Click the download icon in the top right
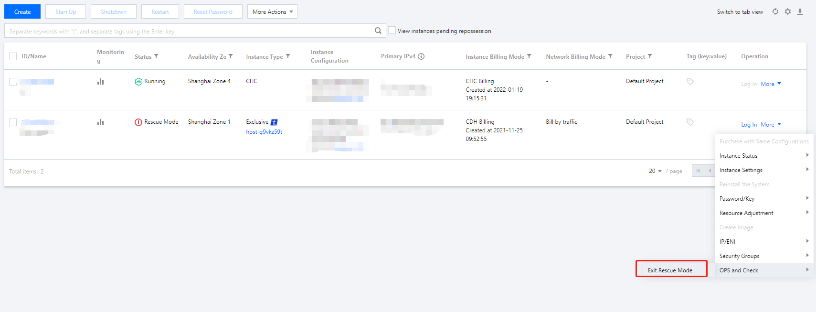The height and width of the screenshot is (312, 816). click(800, 11)
